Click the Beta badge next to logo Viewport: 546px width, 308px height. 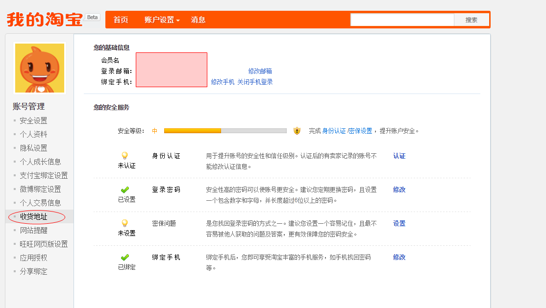coord(92,17)
